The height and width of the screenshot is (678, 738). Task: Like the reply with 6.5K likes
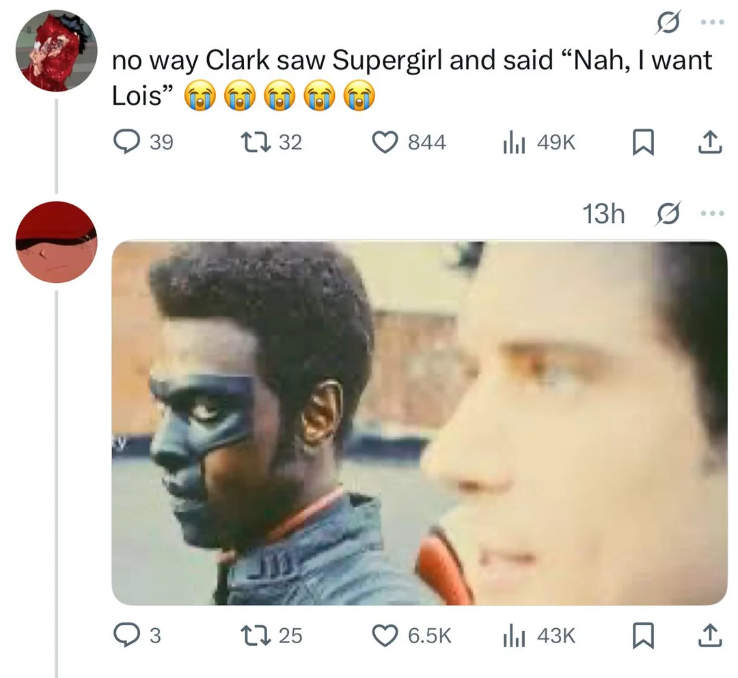click(412, 636)
